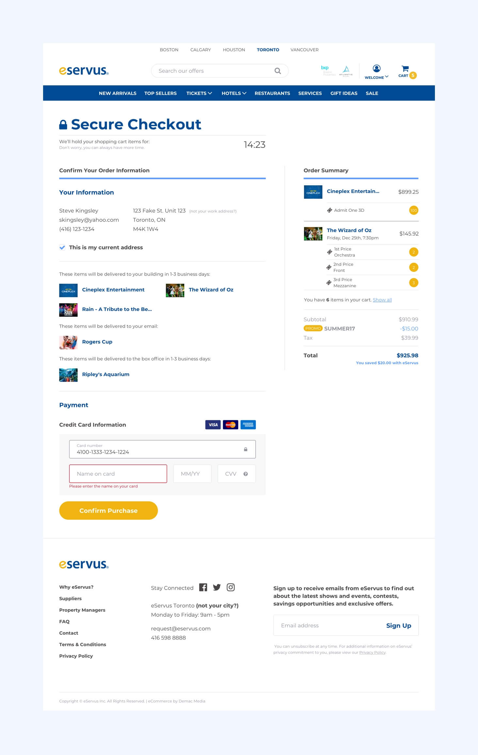Open the Rogers Cup item link
Image resolution: width=478 pixels, height=755 pixels.
click(x=97, y=342)
